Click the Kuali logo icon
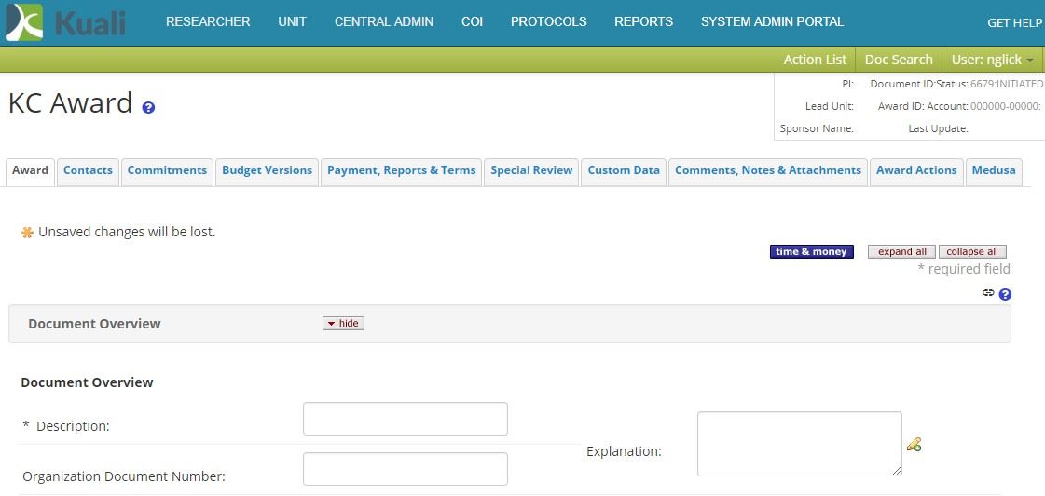This screenshot has height=496, width=1045. [24, 22]
